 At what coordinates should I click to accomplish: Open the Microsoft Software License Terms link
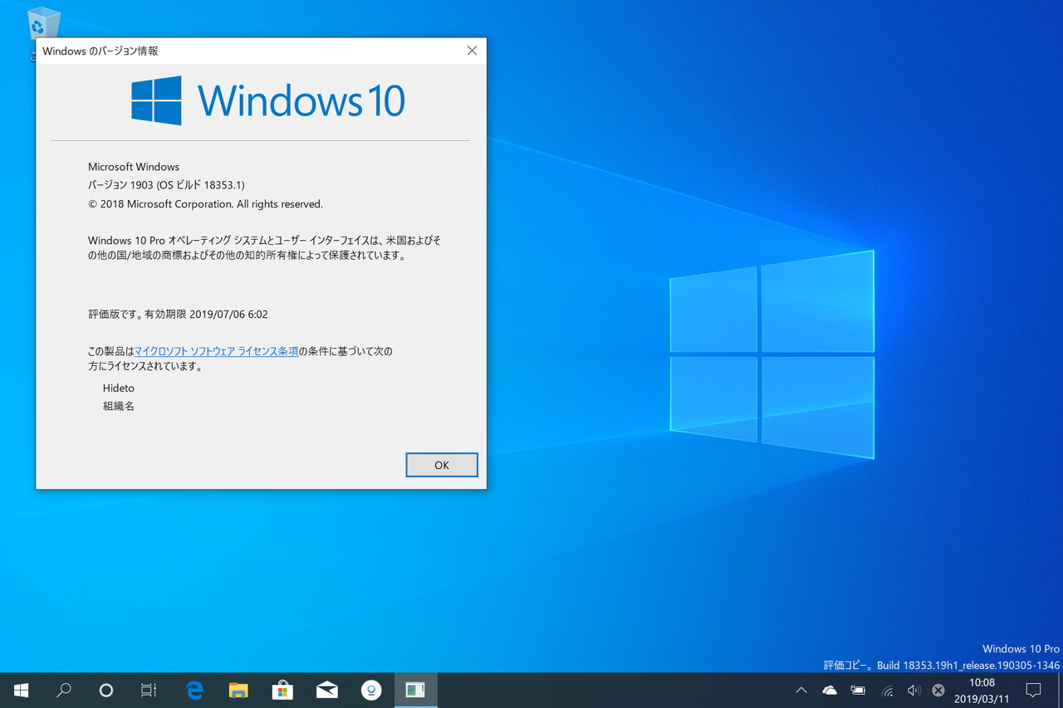point(216,351)
